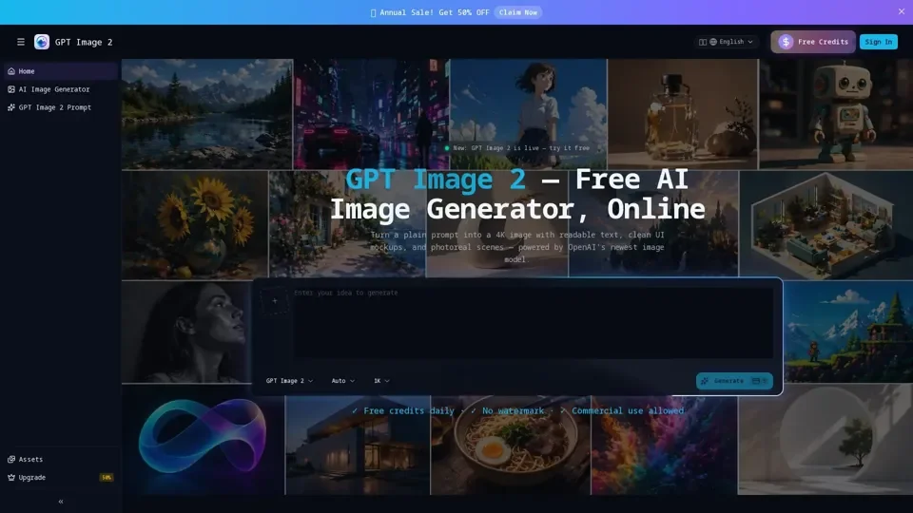
Task: Click the 'Annual Sale! Get 50% OFF' text
Action: coord(435,12)
